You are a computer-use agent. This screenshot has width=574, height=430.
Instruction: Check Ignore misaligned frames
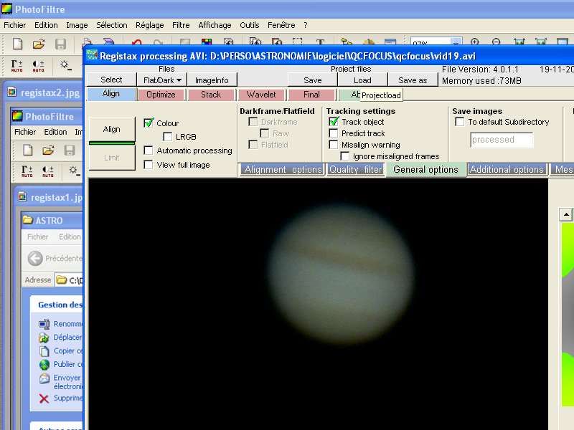coord(345,156)
